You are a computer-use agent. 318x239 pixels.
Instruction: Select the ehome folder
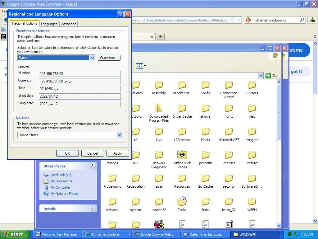(x=206, y=111)
